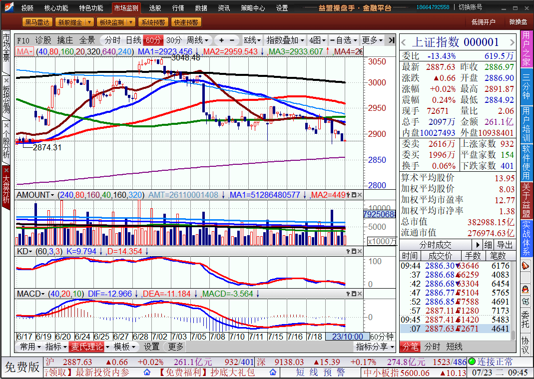Select 分时 tab below trades list
This screenshot has height=379, width=534.
pyautogui.click(x=432, y=347)
